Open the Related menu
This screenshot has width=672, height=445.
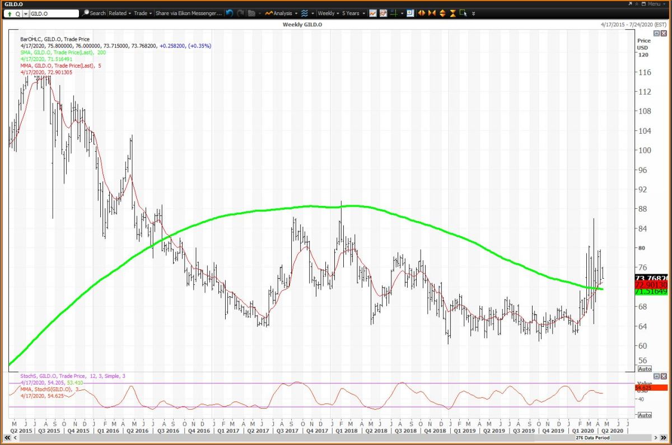(120, 13)
